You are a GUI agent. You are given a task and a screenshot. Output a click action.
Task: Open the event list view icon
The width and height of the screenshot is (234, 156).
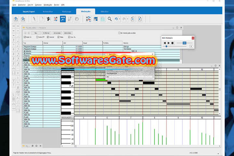(x=88, y=19)
